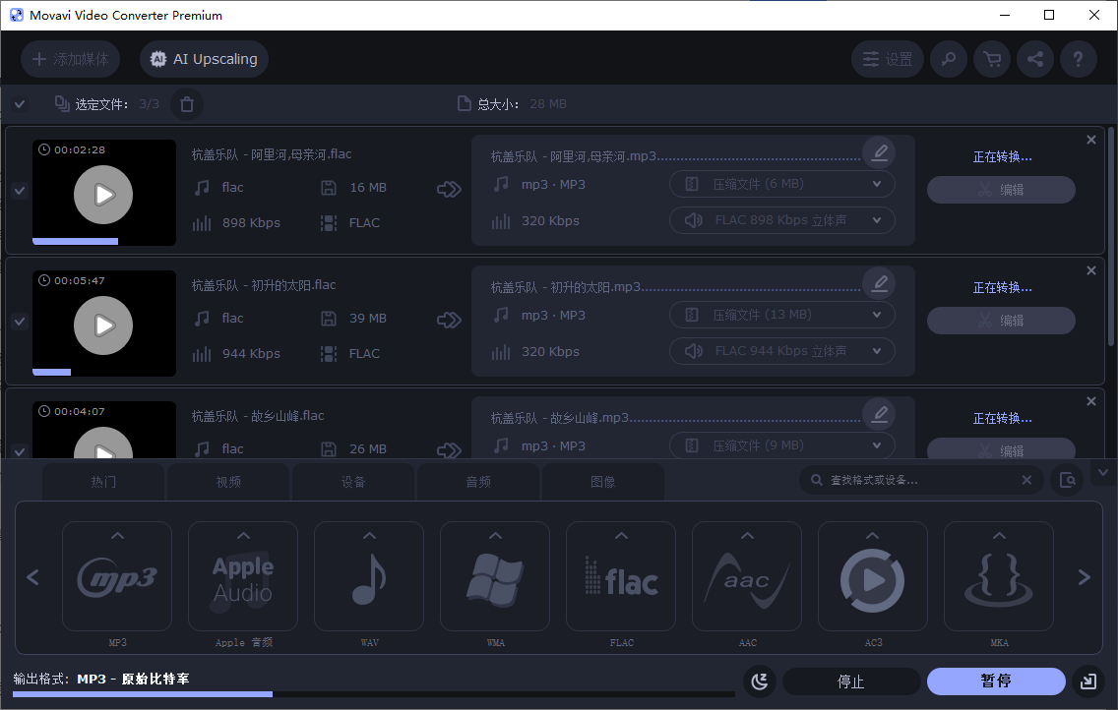
Task: Click the trash icon to remove selected files
Action: (186, 103)
